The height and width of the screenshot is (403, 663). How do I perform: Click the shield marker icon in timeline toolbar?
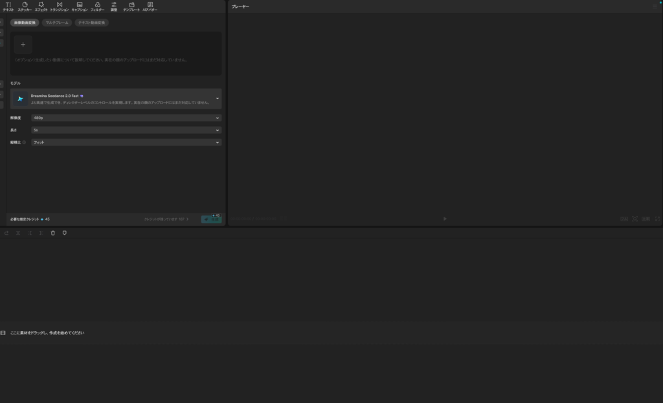coord(64,233)
